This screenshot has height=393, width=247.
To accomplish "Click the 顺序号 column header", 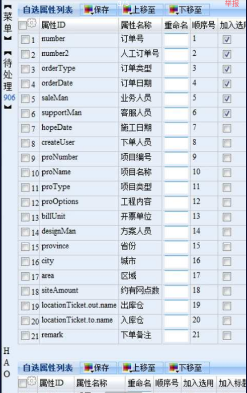I will coord(203,25).
